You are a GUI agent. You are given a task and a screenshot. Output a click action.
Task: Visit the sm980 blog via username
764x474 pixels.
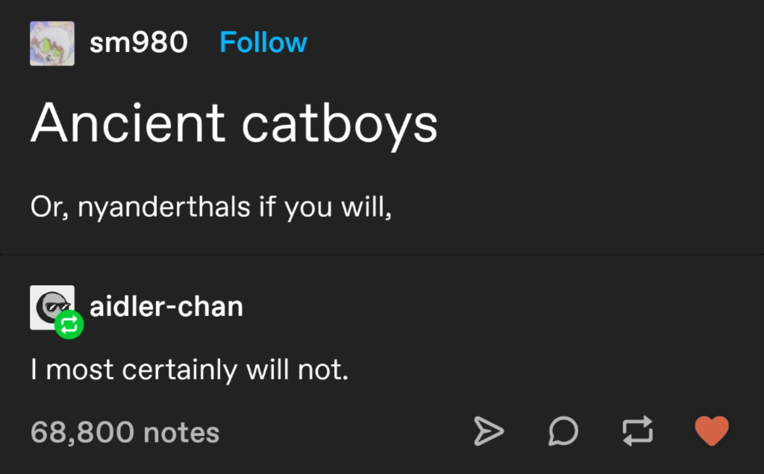click(138, 43)
